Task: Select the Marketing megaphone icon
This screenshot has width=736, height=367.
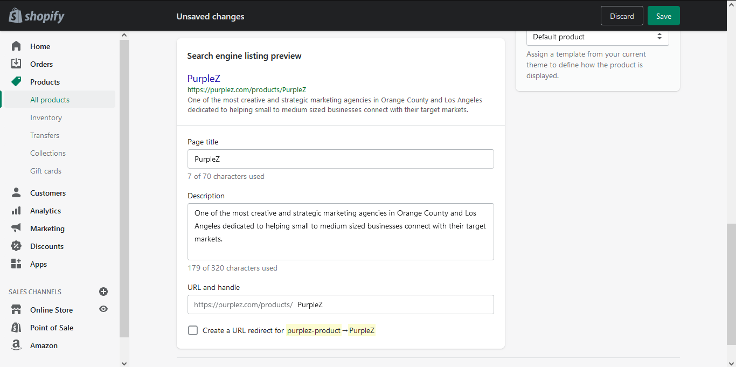Action: coord(17,228)
